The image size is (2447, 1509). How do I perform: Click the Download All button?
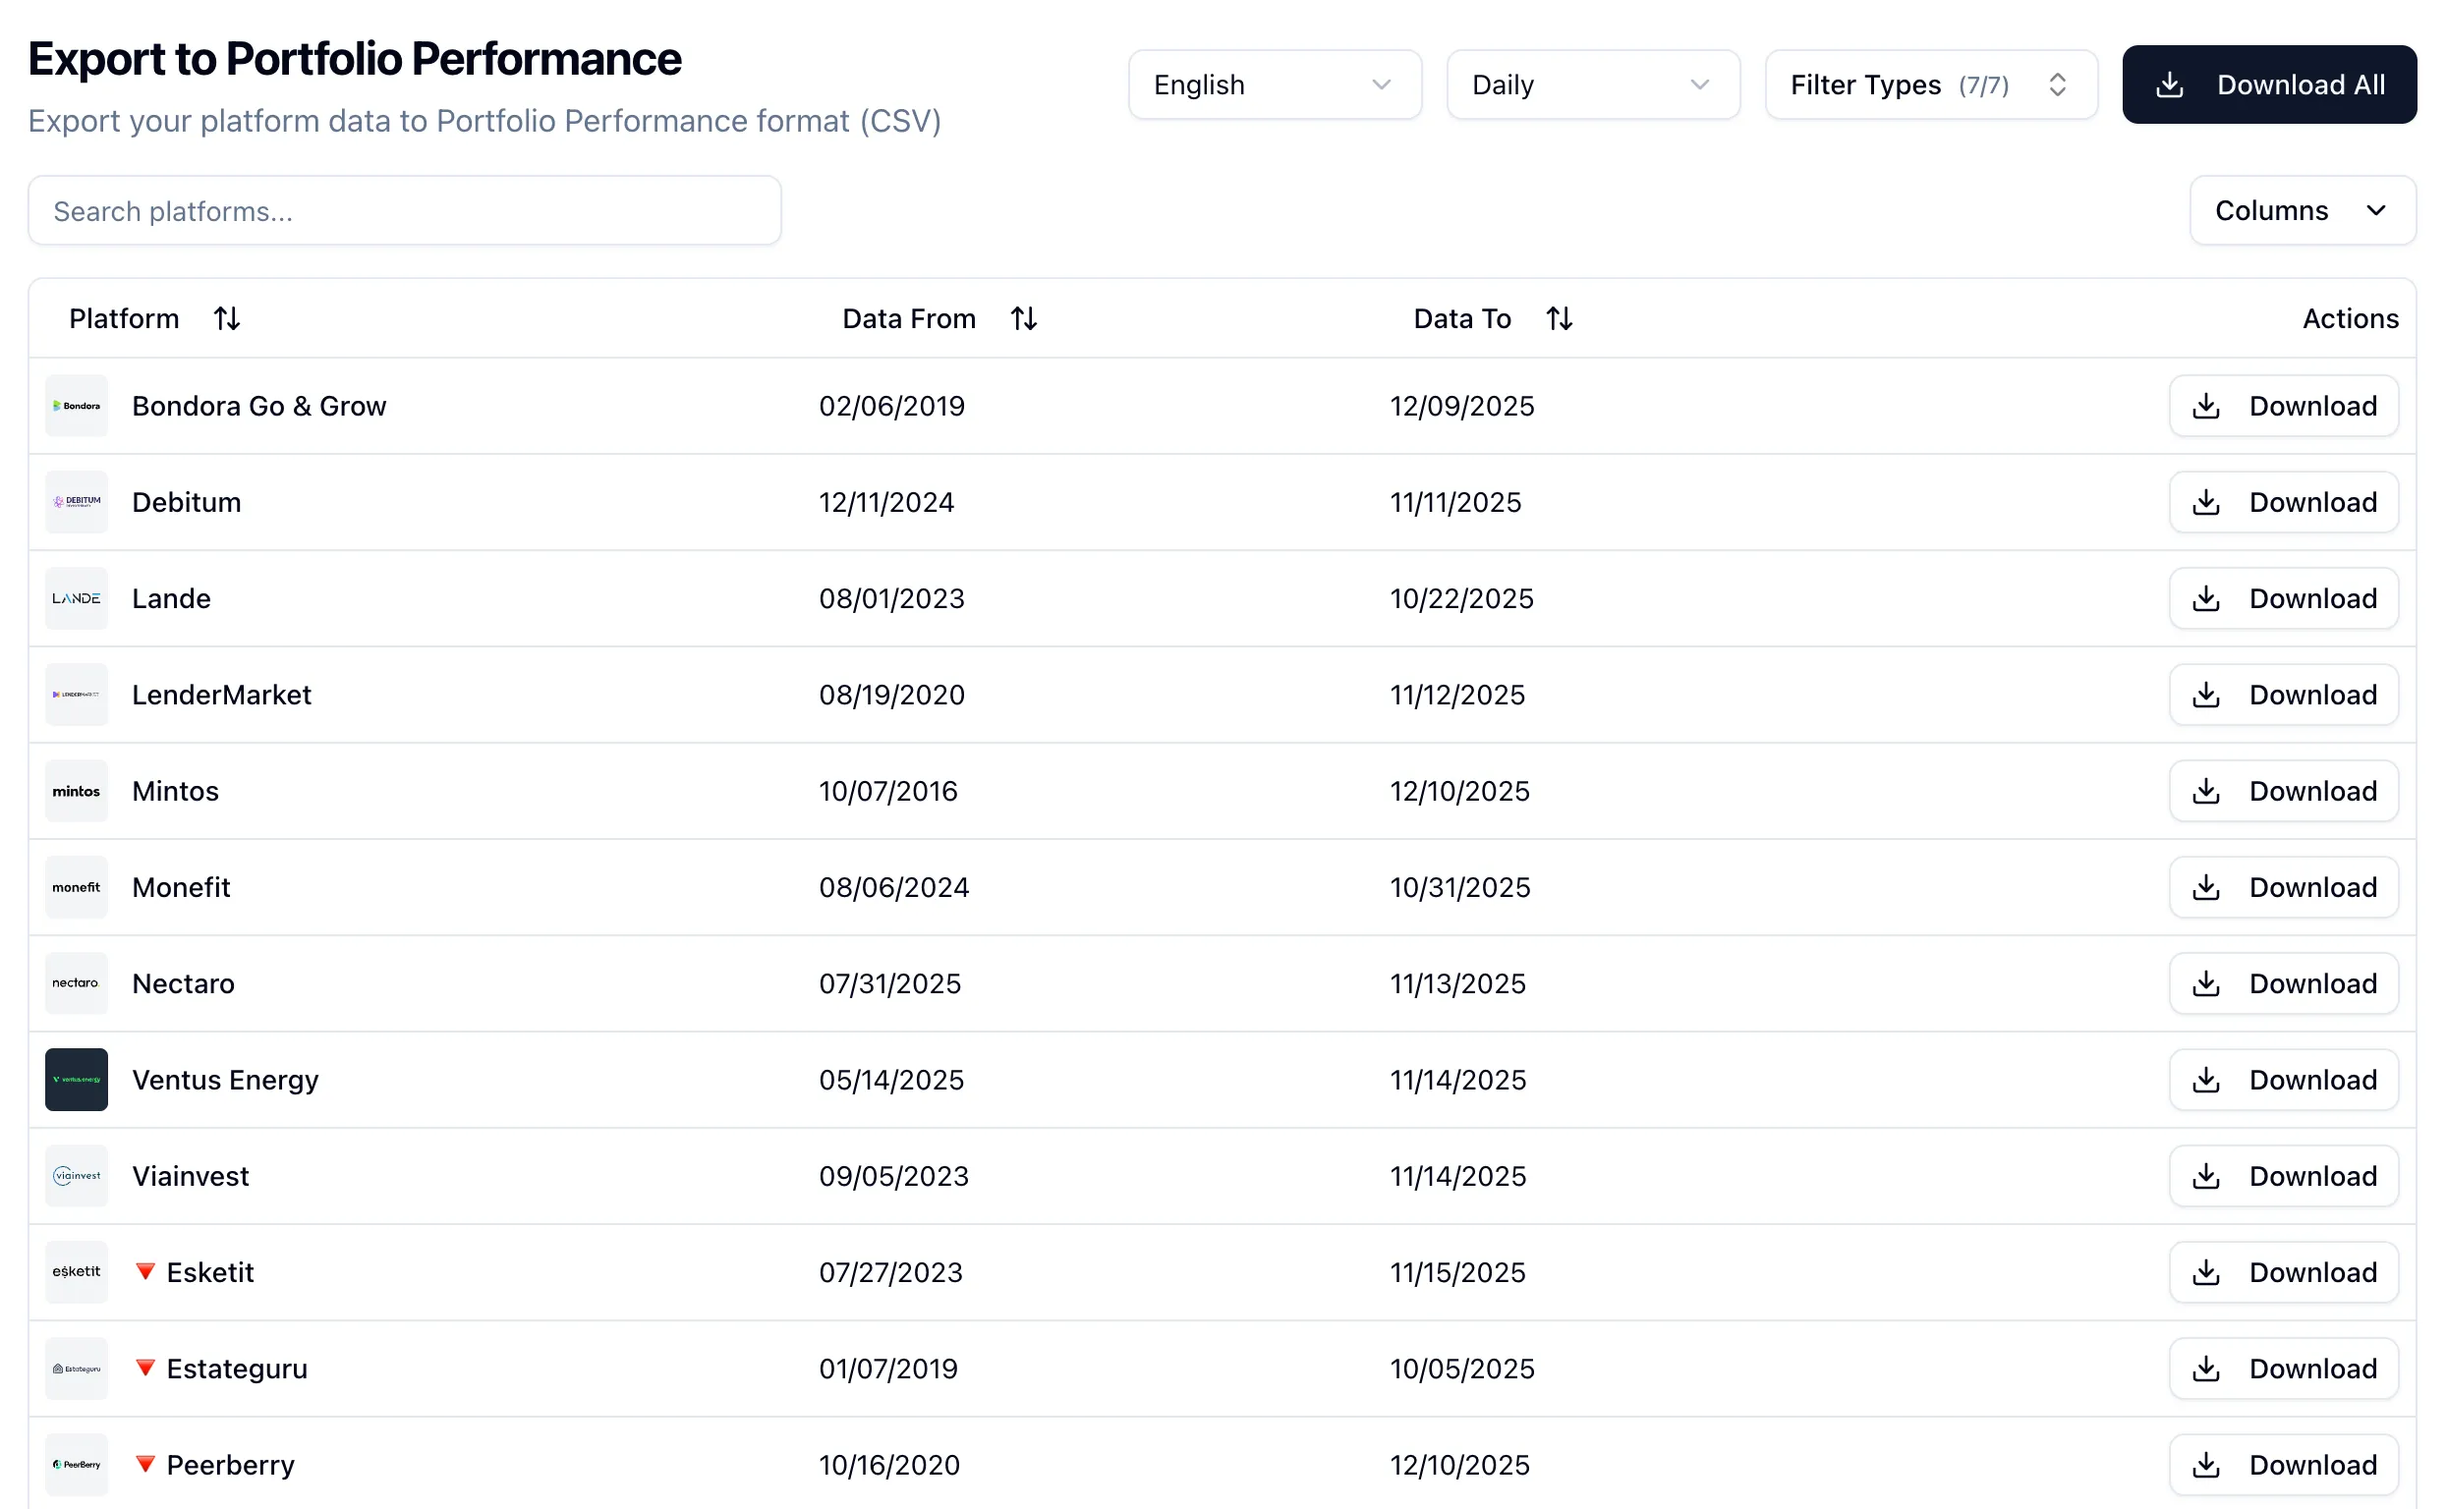[x=2269, y=84]
